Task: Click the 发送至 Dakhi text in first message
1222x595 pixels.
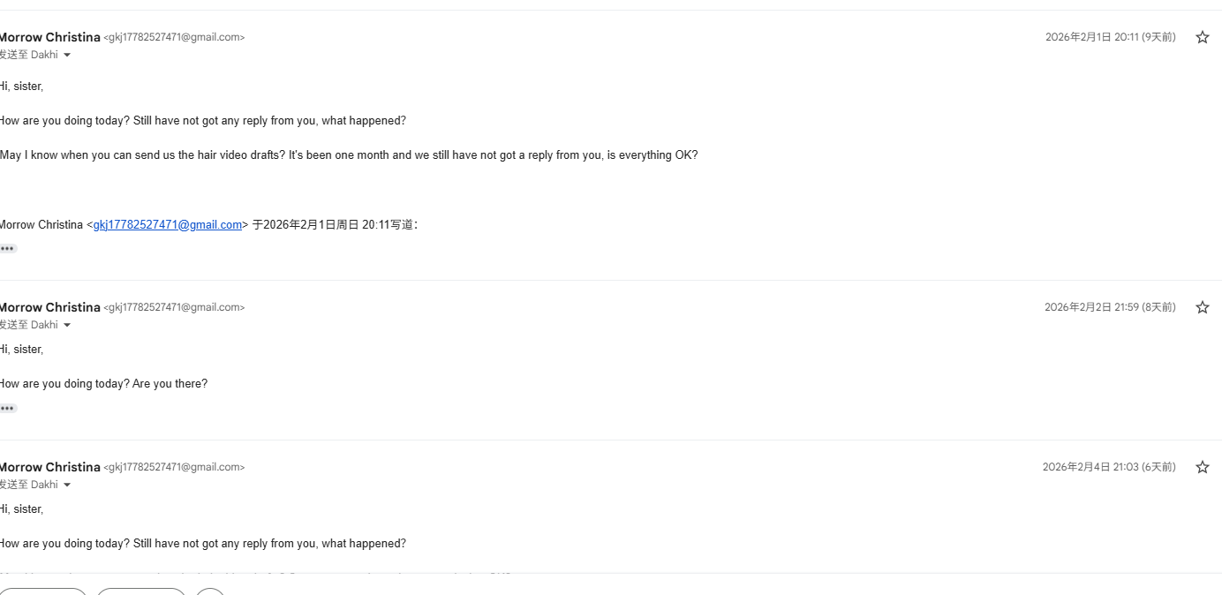Action: (28, 55)
